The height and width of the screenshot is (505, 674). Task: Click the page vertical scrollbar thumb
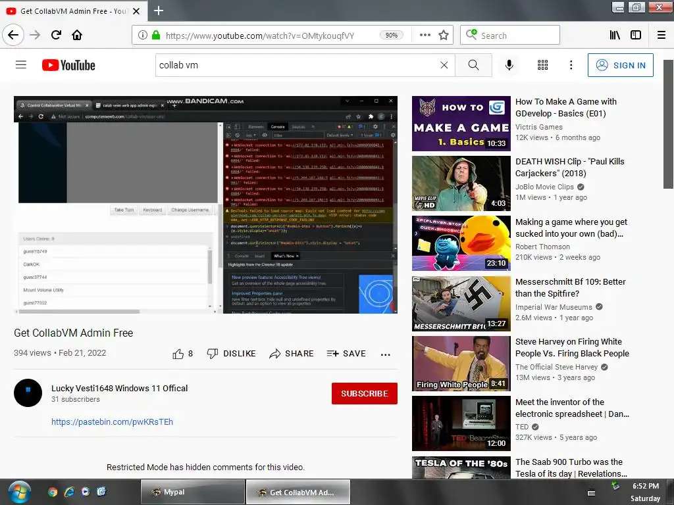668,124
